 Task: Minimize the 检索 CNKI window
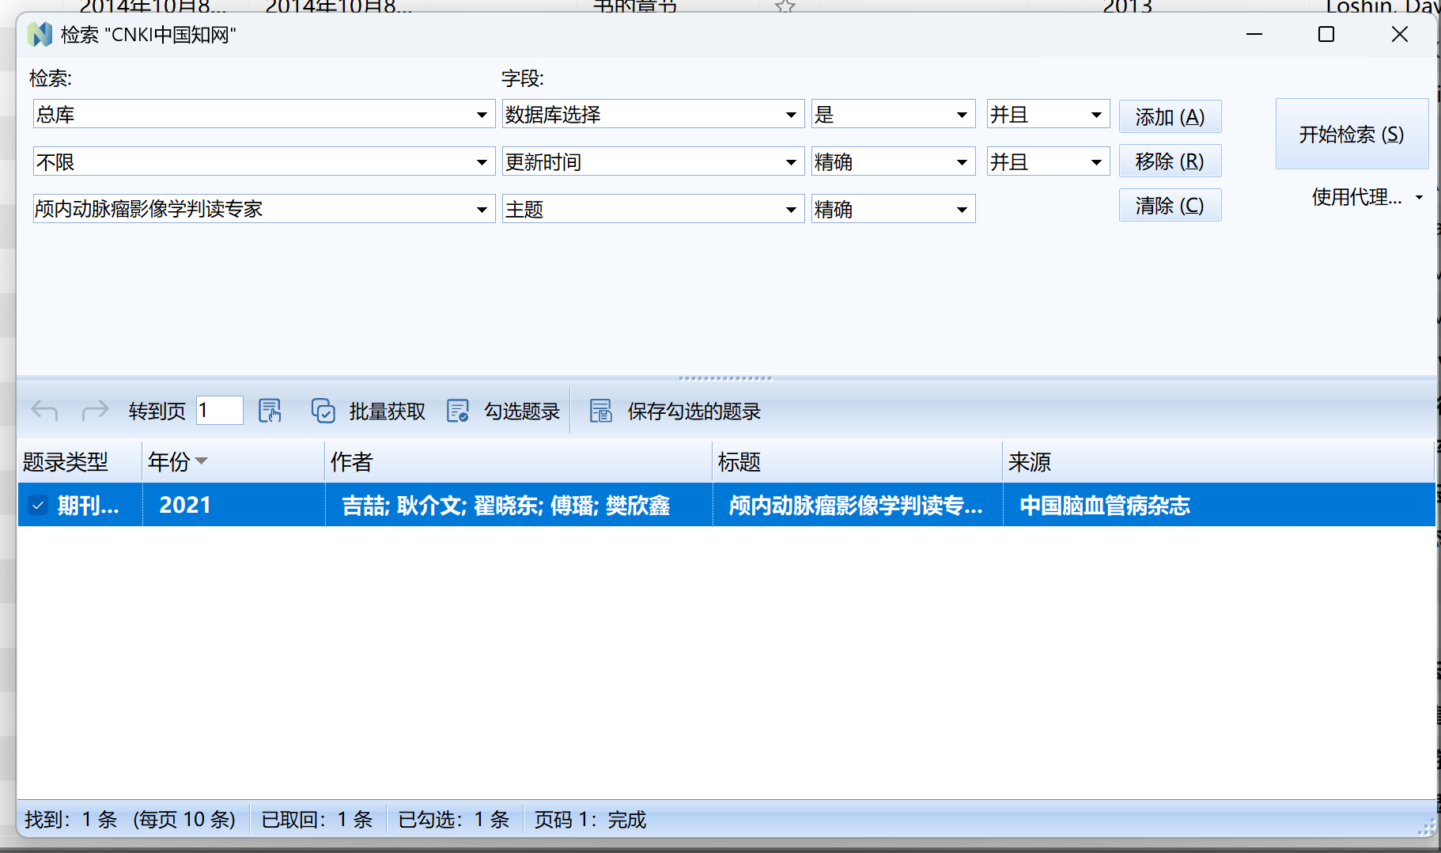pyautogui.click(x=1254, y=34)
